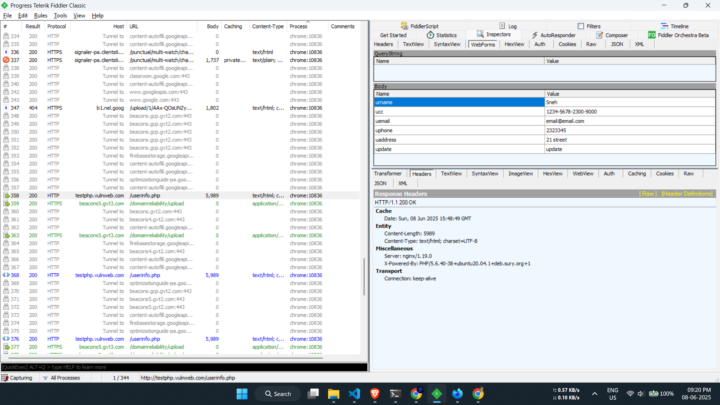Click session 368 request icon

tap(6, 275)
